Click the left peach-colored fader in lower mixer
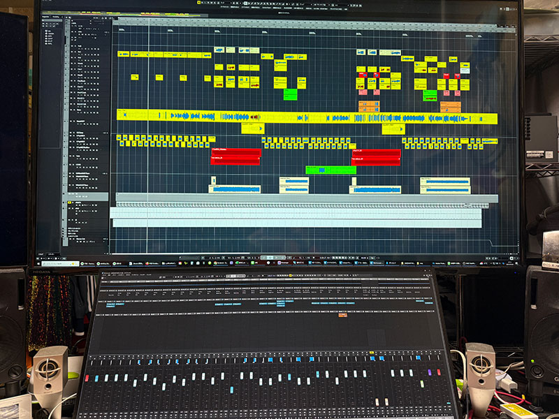Image resolution: width=559 pixels, height=419 pixels. 377,402
